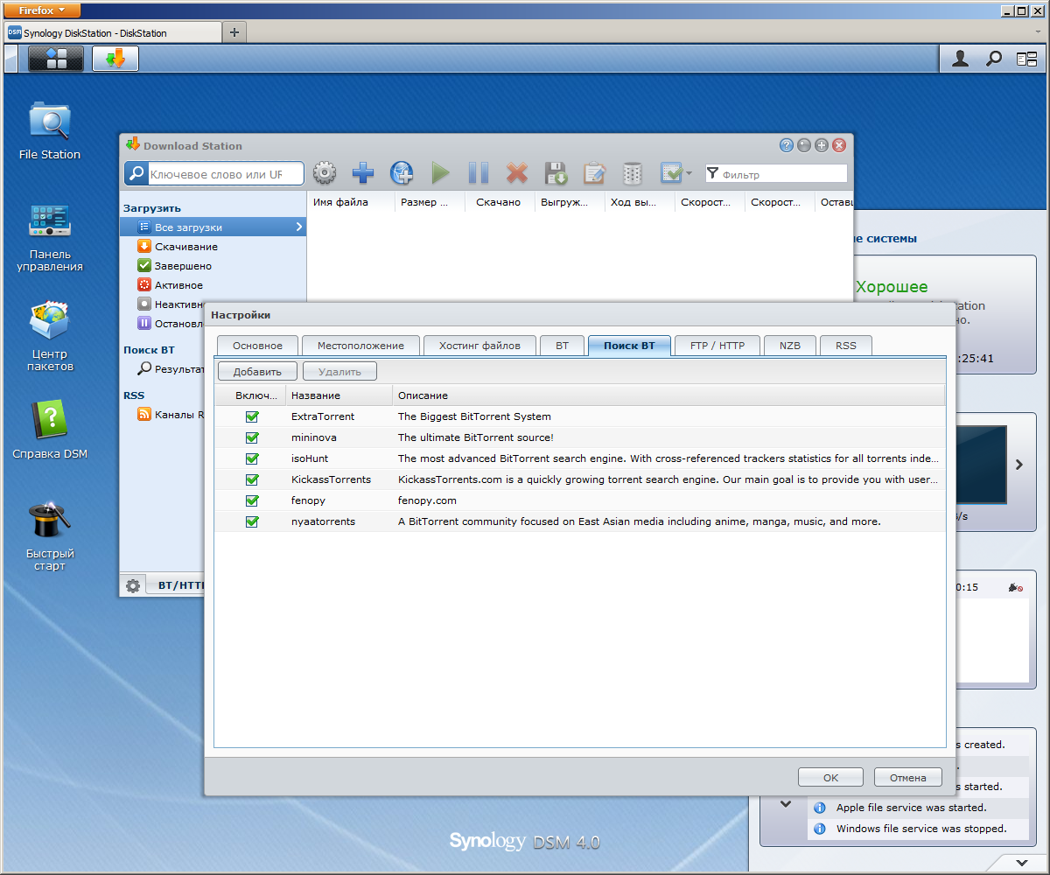The height and width of the screenshot is (875, 1050).
Task: Select the nyaatorrents row name
Action: pos(323,521)
